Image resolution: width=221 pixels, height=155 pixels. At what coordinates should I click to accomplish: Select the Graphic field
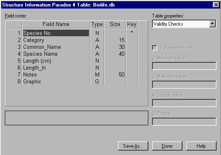click(x=32, y=82)
